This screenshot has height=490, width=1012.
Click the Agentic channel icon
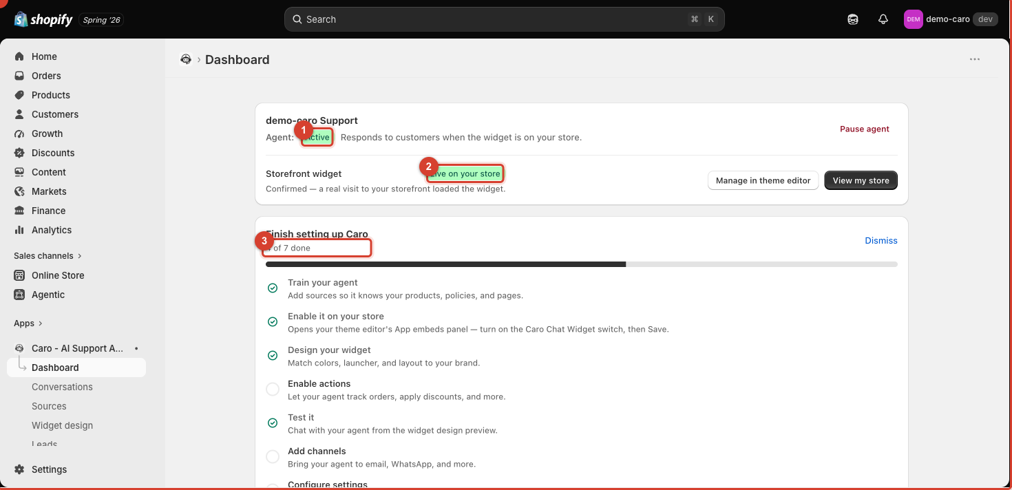(x=19, y=295)
